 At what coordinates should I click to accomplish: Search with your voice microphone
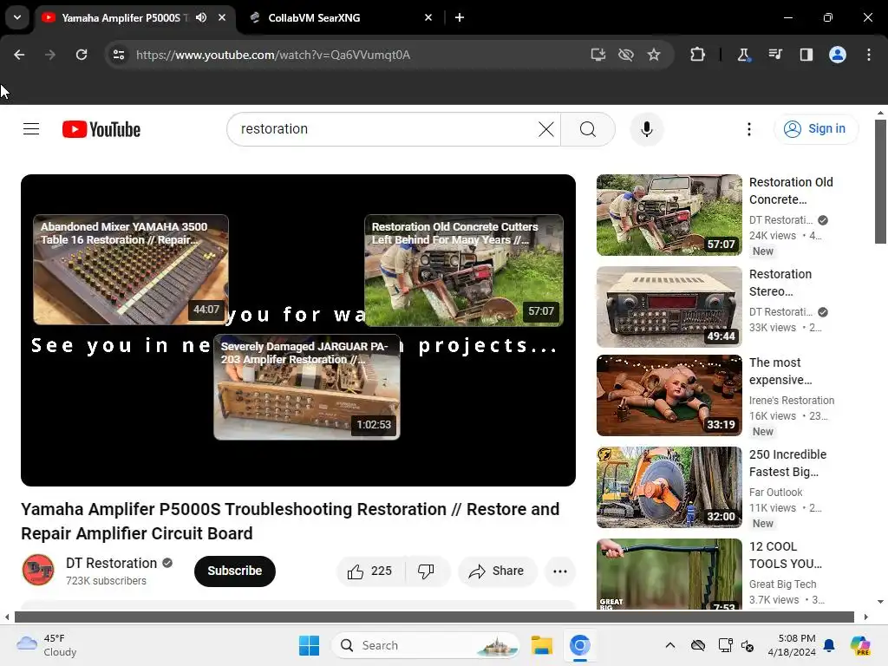point(647,129)
